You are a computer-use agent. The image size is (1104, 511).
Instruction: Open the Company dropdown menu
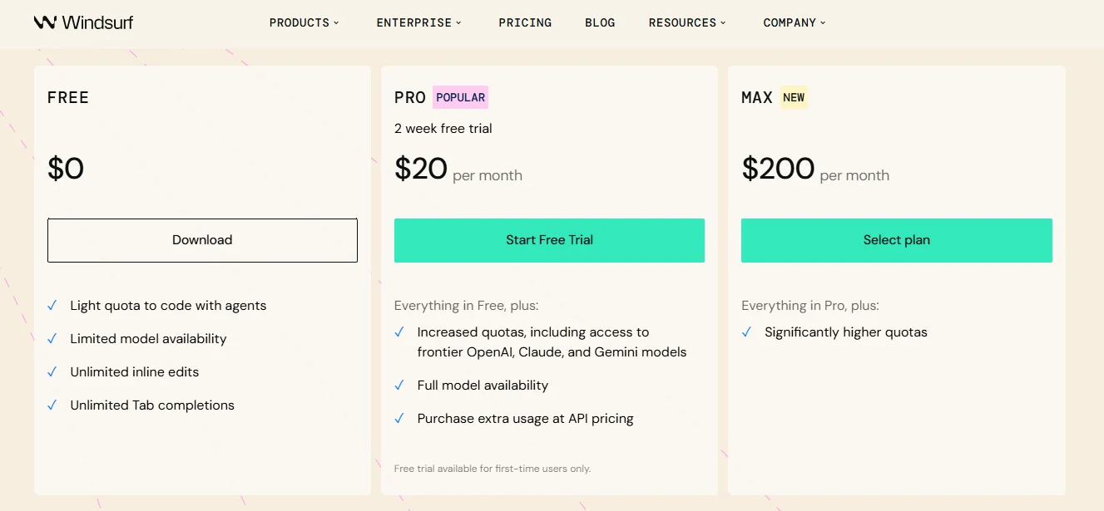[x=795, y=22]
